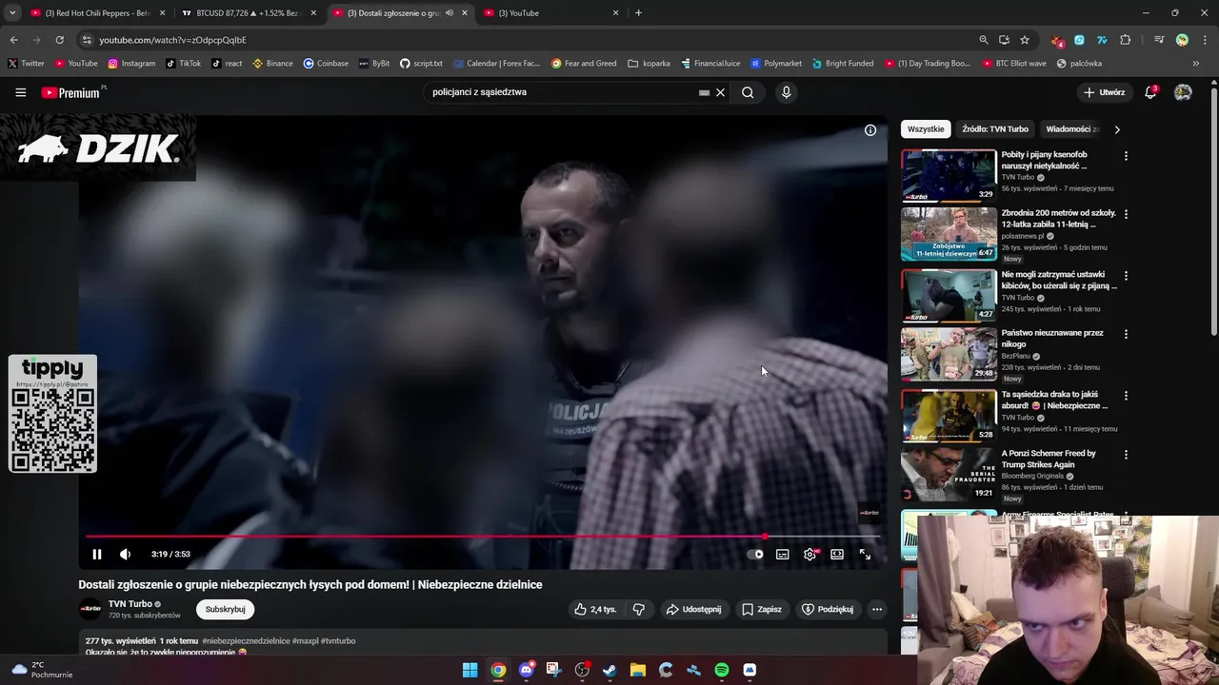Screen dimensions: 1219x685
Task: Open a new browser tab
Action: [638, 13]
